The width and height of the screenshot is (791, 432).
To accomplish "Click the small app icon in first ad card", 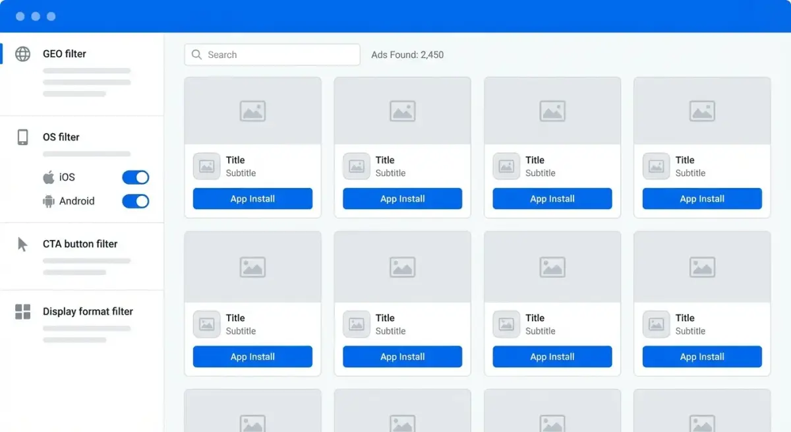I will coord(206,166).
